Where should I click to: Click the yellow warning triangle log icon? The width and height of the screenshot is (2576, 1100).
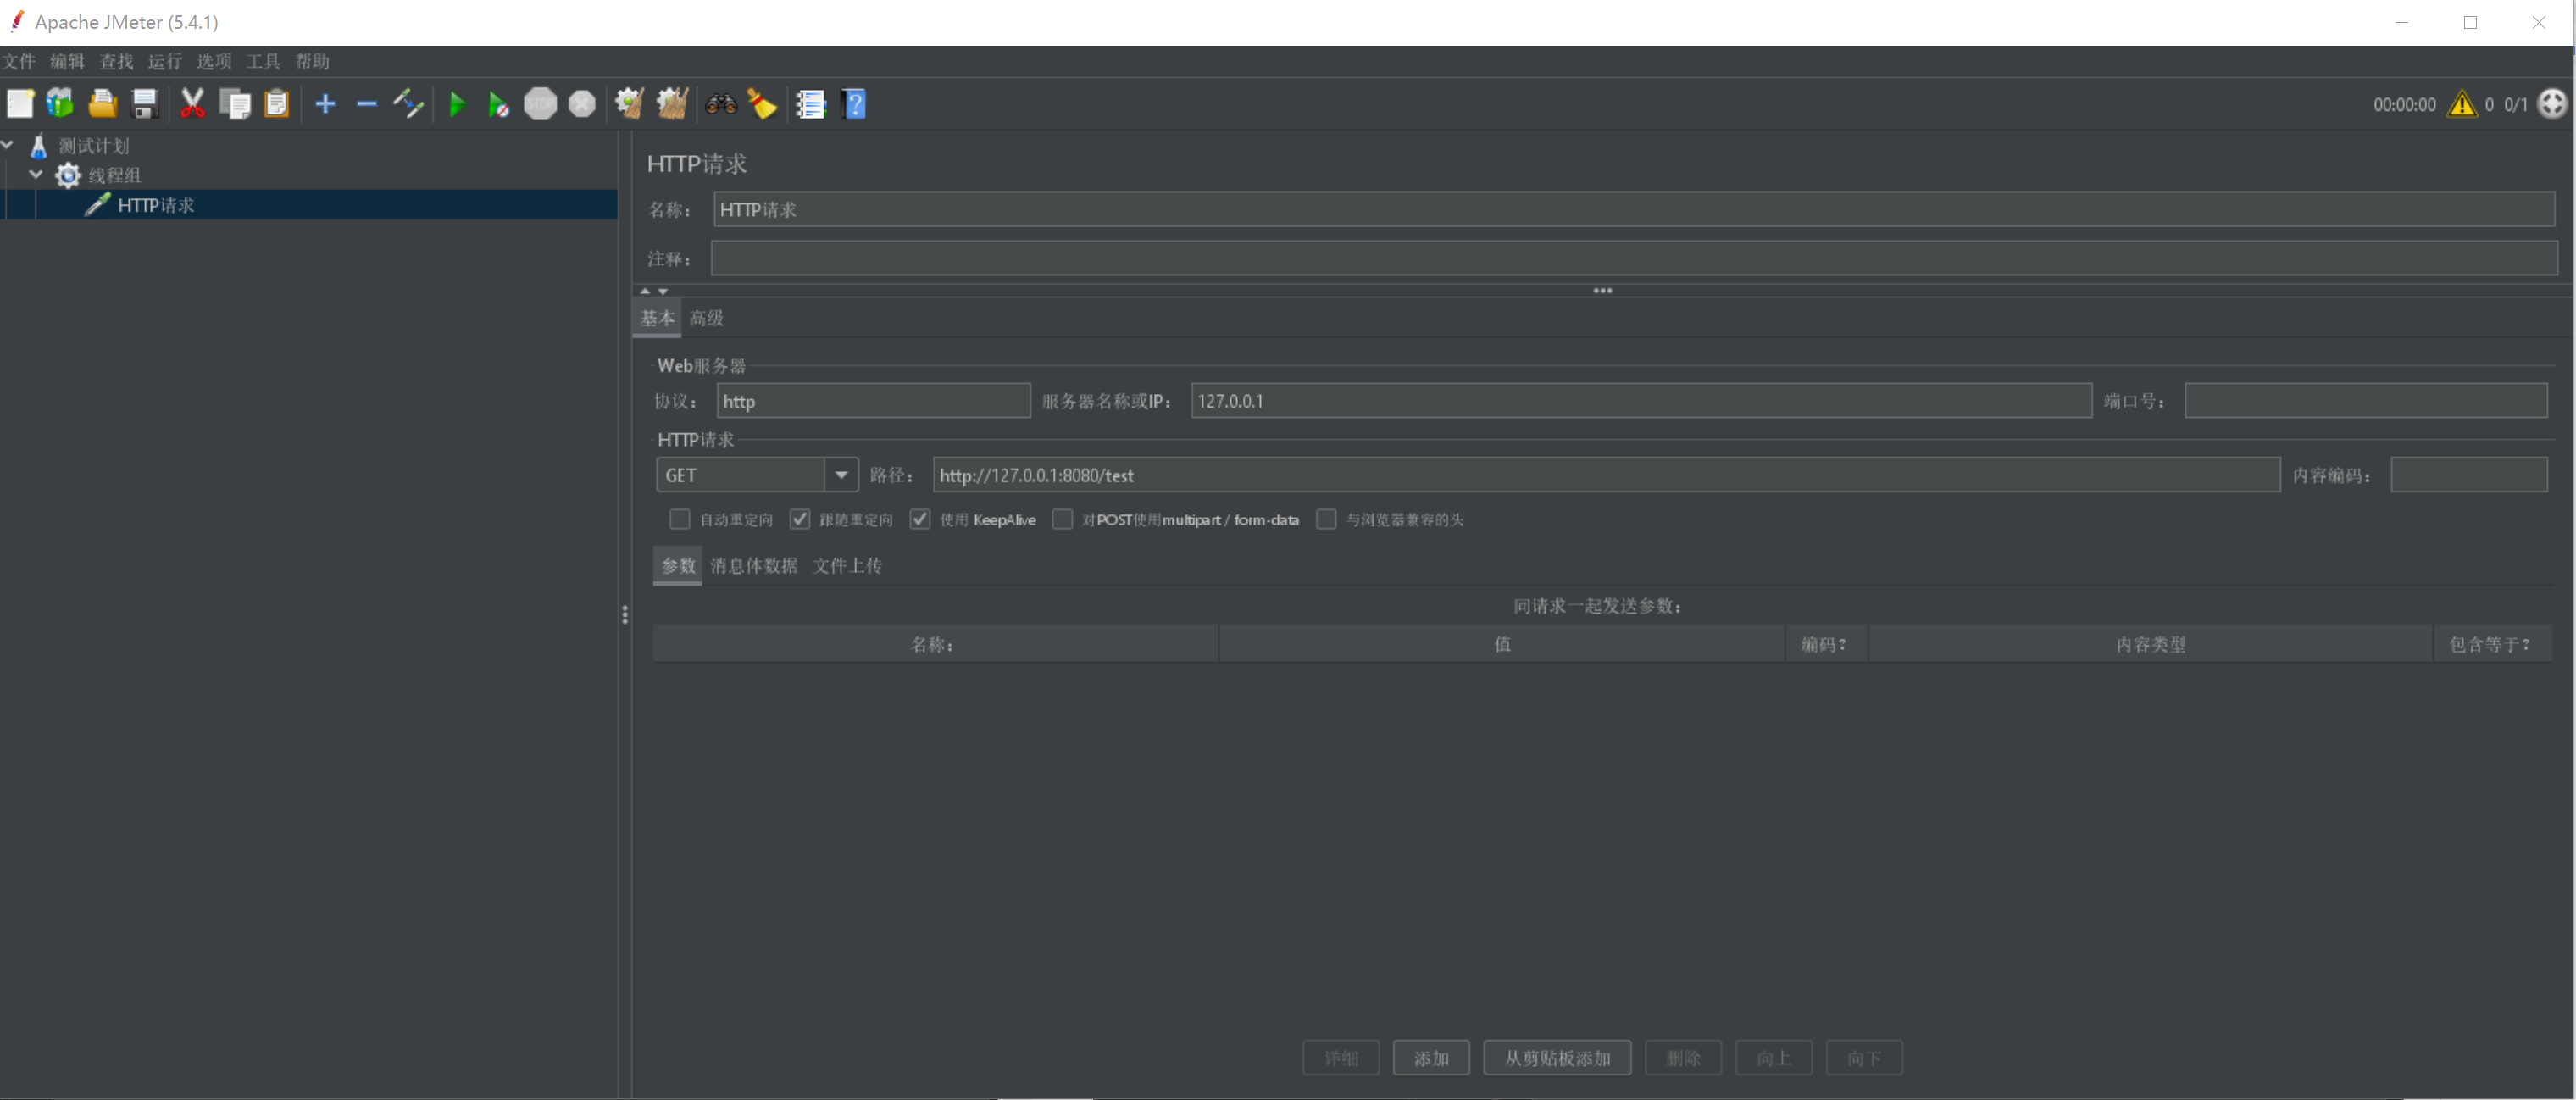coord(2462,104)
